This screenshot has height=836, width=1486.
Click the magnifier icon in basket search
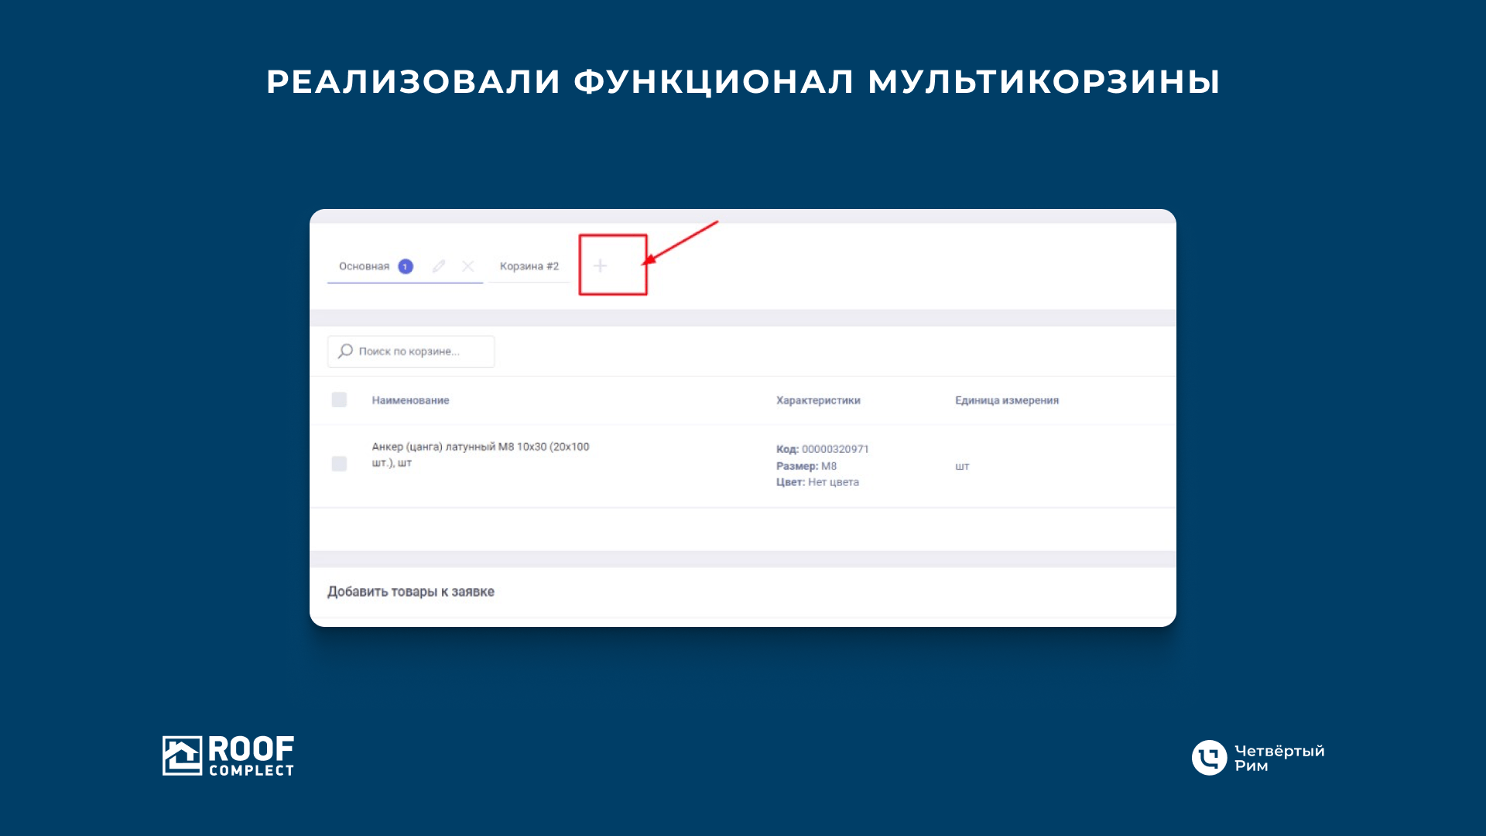coord(346,351)
